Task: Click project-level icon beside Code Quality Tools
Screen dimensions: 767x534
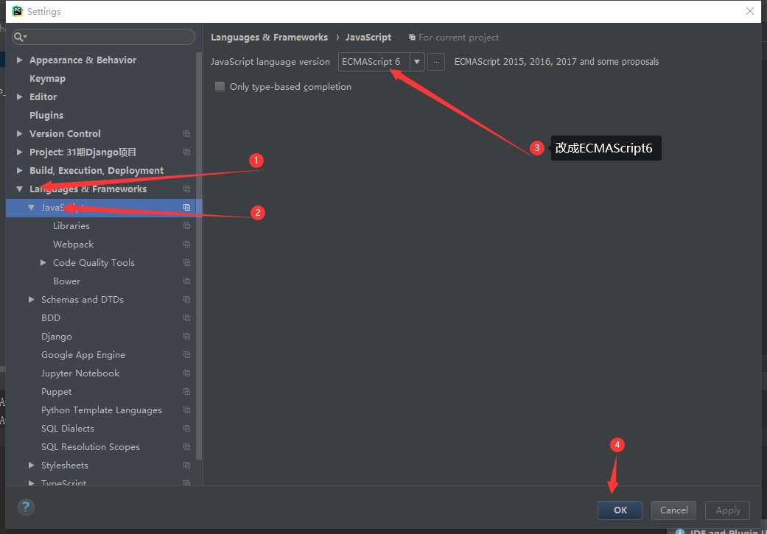Action: [186, 263]
